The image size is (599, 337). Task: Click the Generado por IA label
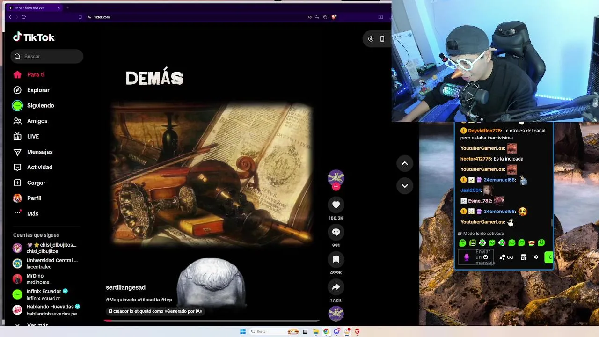pyautogui.click(x=155, y=311)
